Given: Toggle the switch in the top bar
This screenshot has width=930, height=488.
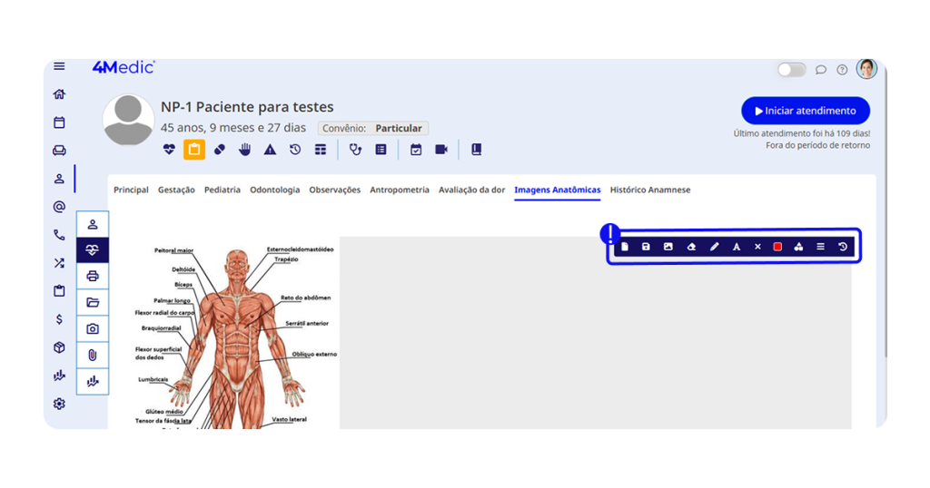Looking at the screenshot, I should (x=791, y=70).
